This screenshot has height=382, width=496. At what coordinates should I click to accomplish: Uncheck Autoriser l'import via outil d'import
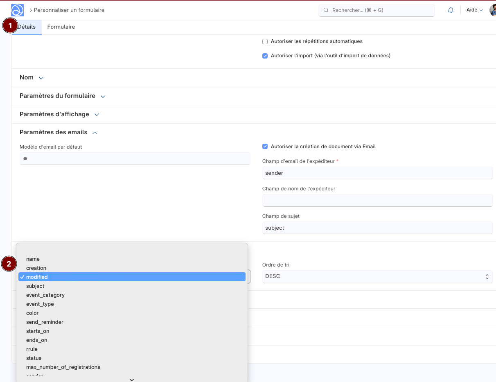click(265, 56)
